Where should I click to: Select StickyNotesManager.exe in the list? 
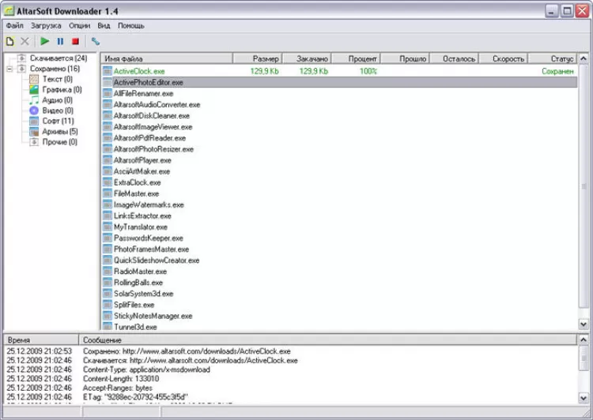coord(153,316)
